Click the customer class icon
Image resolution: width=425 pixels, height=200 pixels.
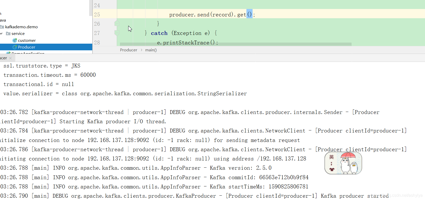point(15,40)
